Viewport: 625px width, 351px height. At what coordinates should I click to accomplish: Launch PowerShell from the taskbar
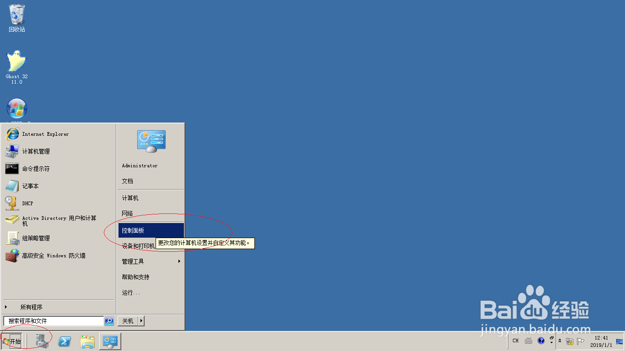click(x=65, y=341)
